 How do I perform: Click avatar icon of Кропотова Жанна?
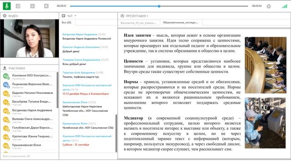point(6,137)
